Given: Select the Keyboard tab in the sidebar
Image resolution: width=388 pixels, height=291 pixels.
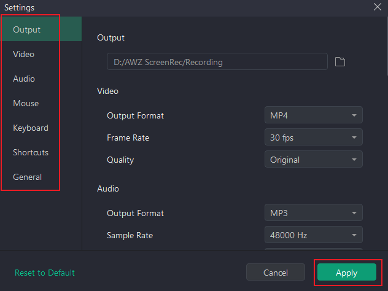Looking at the screenshot, I should [31, 128].
